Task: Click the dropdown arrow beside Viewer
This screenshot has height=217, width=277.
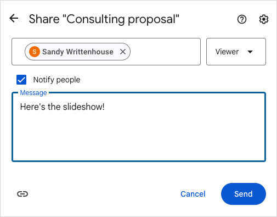Action: 250,52
